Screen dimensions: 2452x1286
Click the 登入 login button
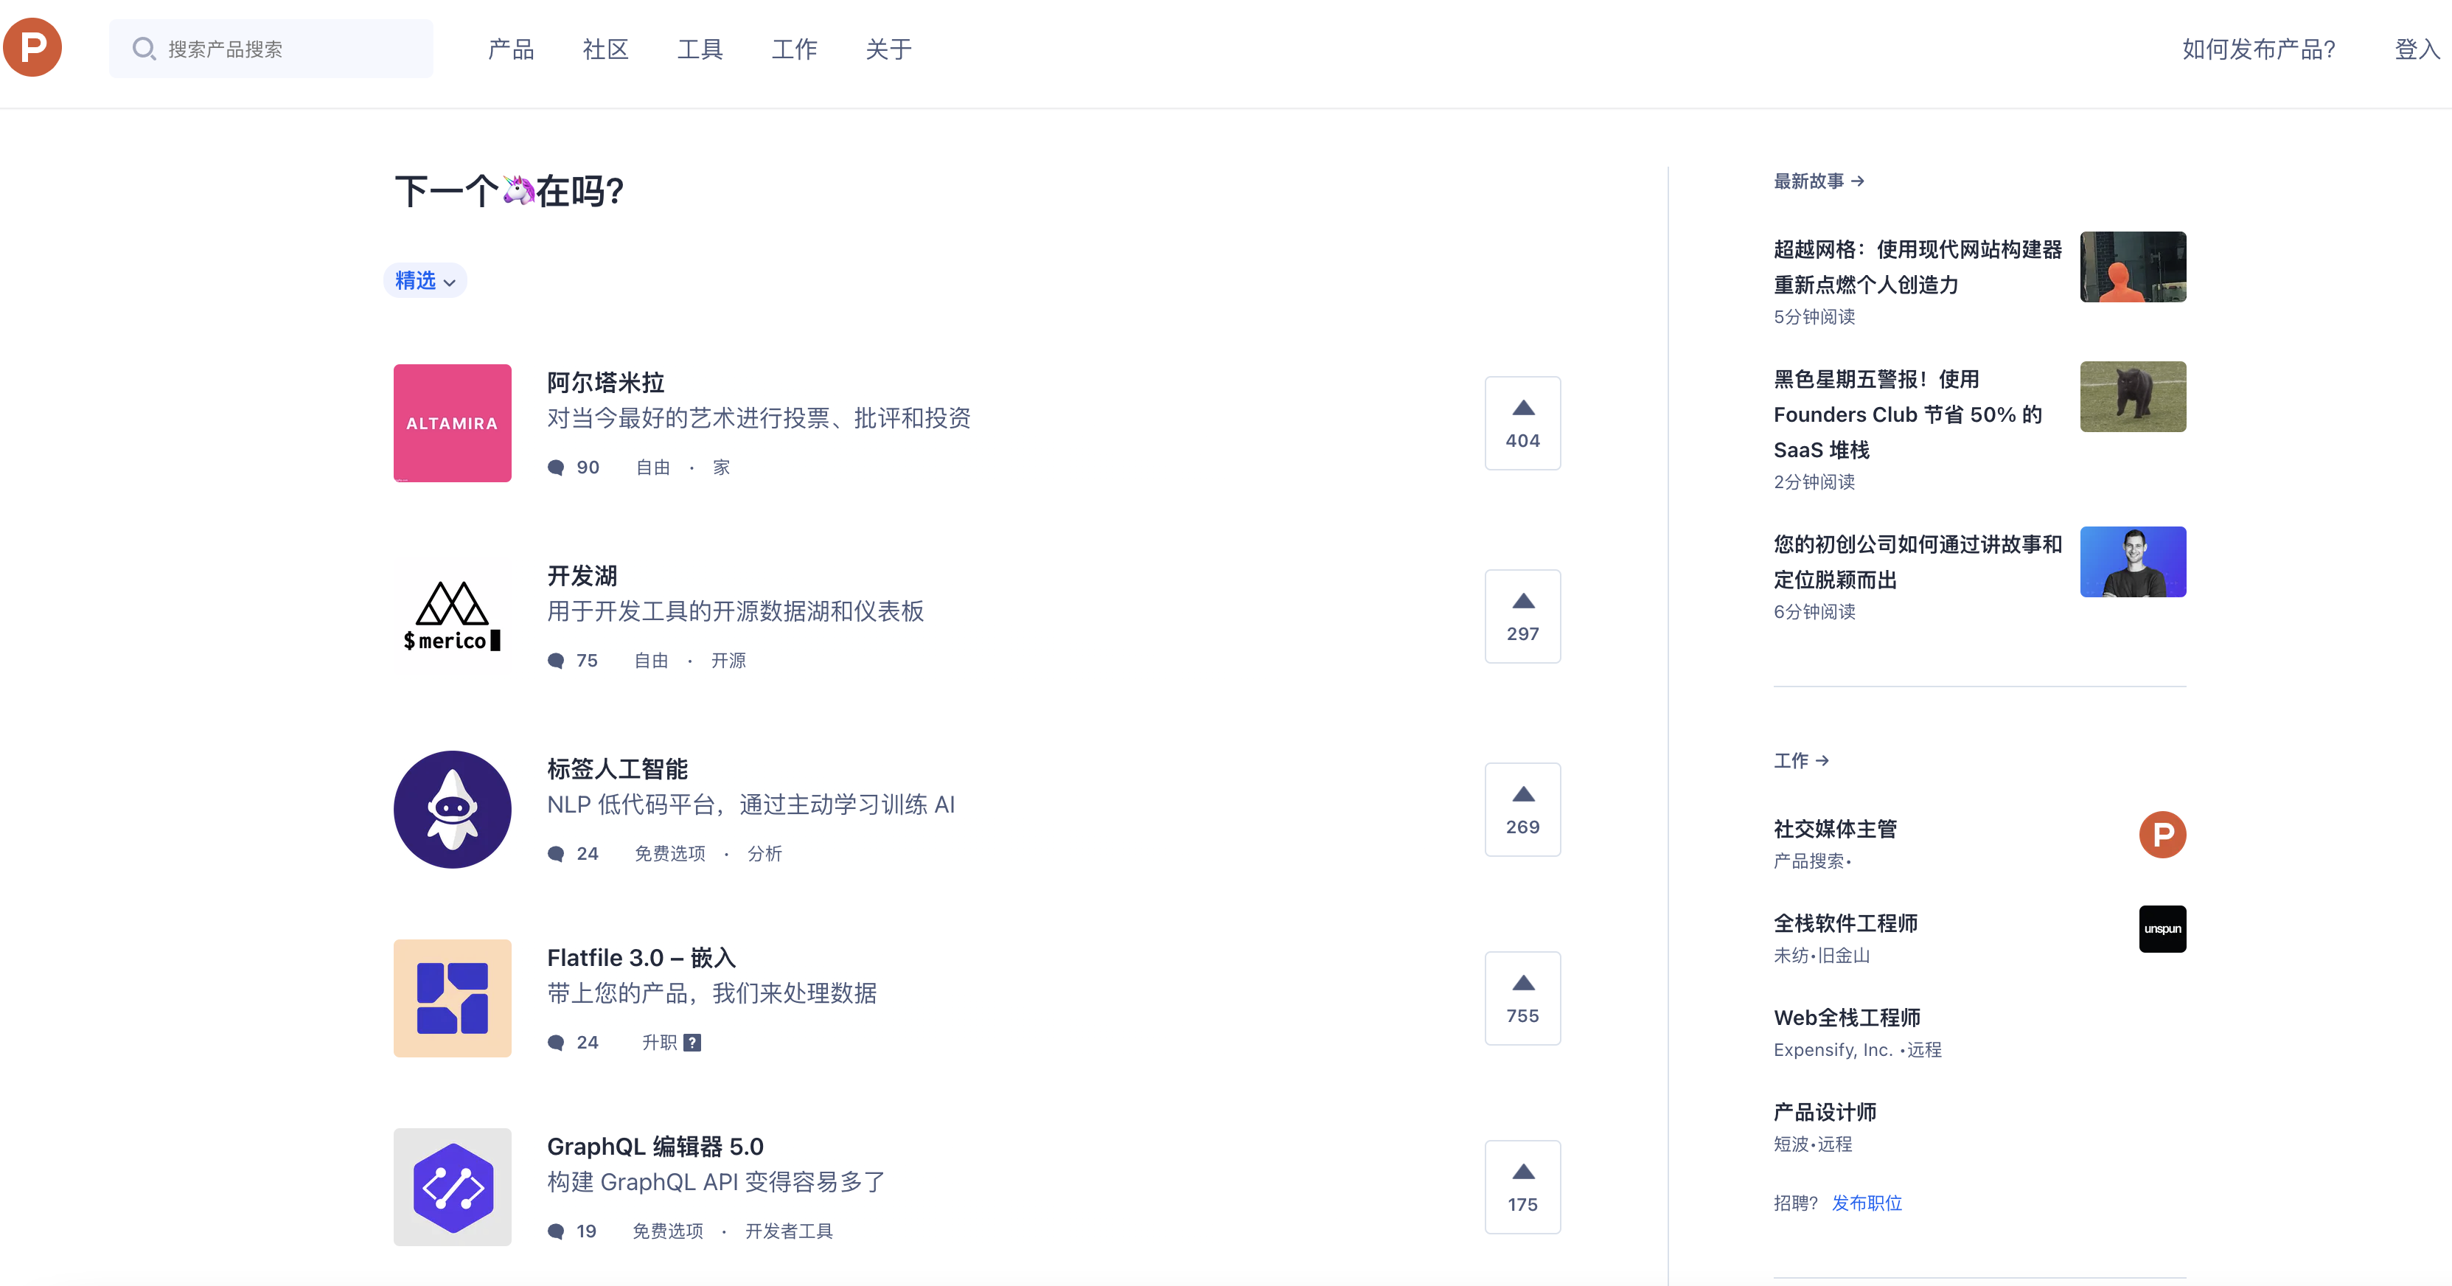(x=2416, y=49)
